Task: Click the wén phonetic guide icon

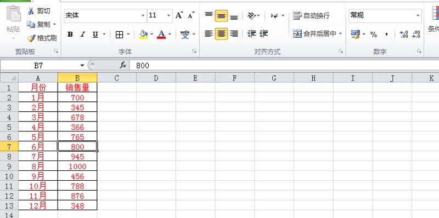Action: (x=185, y=35)
